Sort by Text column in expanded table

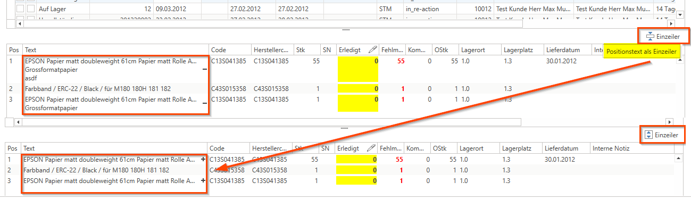pos(116,49)
